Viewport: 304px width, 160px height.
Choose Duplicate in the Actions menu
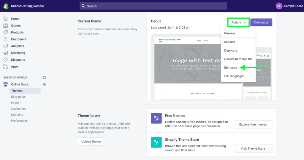[231, 51]
